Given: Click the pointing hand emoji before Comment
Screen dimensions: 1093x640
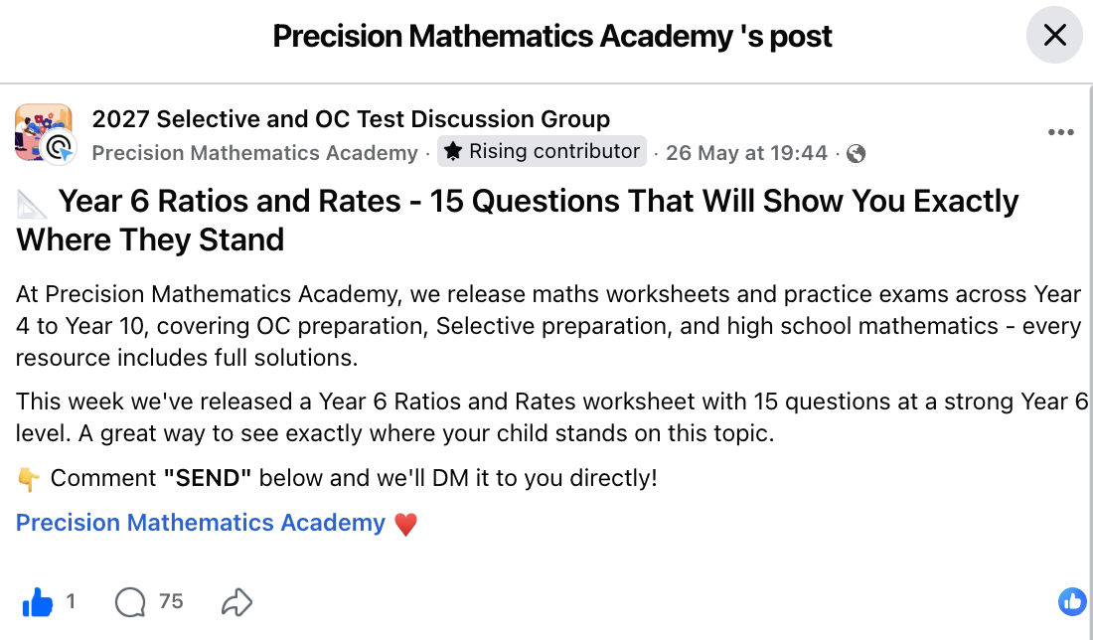Looking at the screenshot, I should click(29, 479).
